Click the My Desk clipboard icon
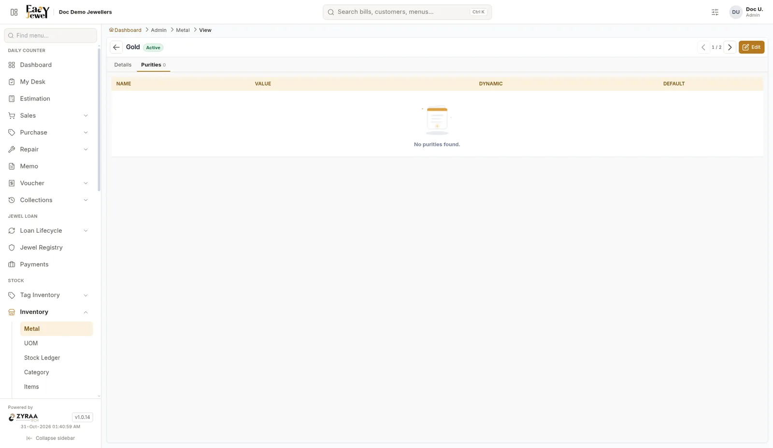Screen dimensions: 773x448 click(12, 82)
